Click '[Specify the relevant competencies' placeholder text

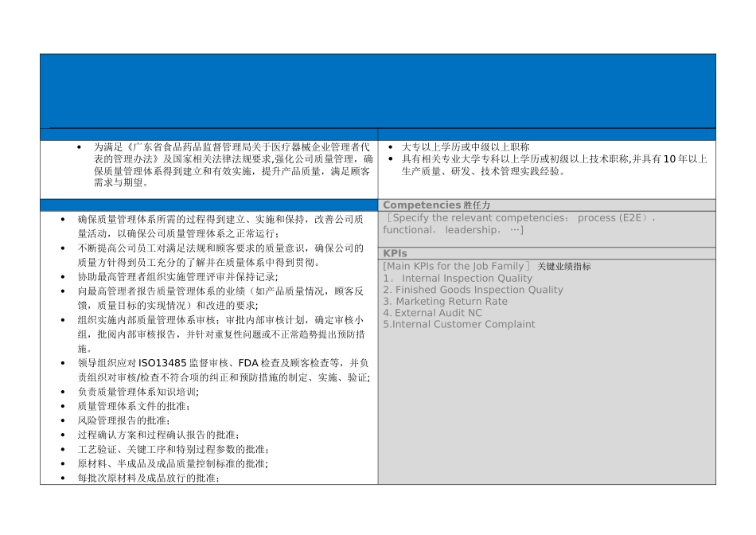click(522, 218)
